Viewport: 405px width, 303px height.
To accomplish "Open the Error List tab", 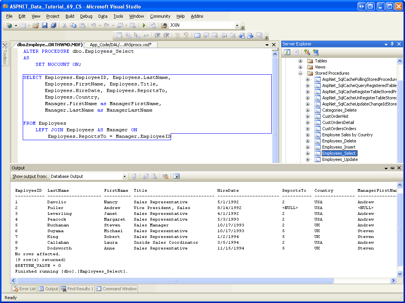I will point(24,289).
